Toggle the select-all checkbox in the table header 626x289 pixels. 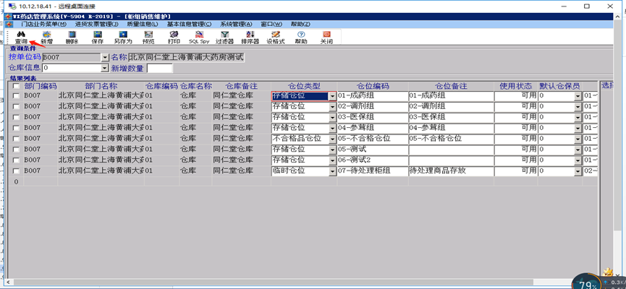click(x=16, y=86)
